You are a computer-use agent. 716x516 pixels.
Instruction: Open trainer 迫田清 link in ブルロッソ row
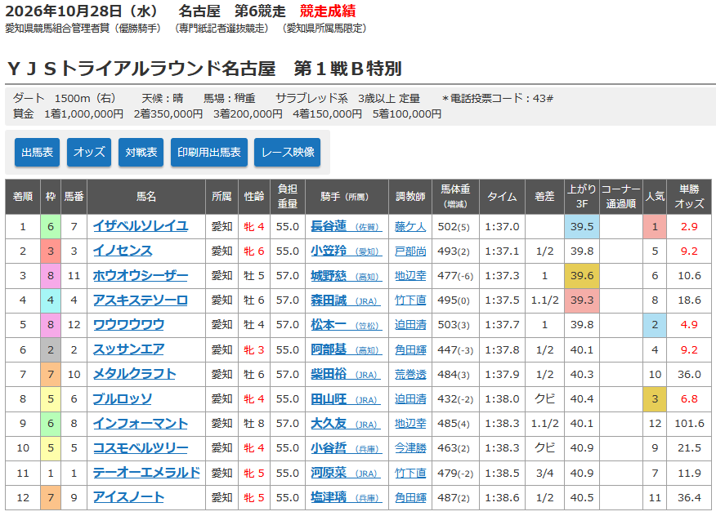pos(410,398)
